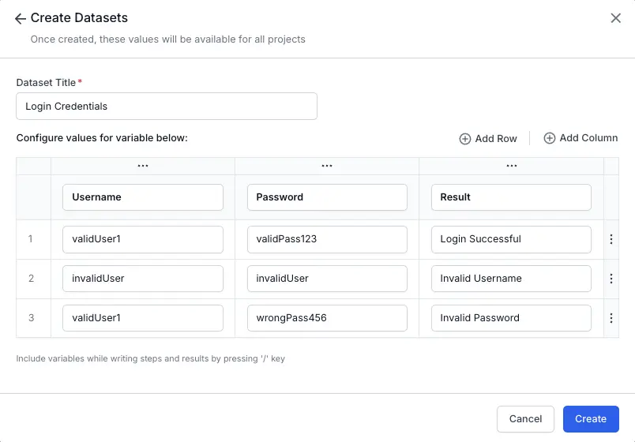Click the Add Column plus icon

click(550, 138)
